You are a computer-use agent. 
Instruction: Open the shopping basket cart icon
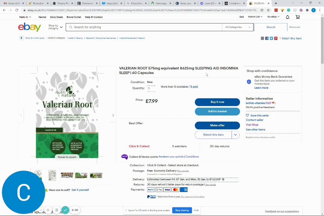[298, 17]
